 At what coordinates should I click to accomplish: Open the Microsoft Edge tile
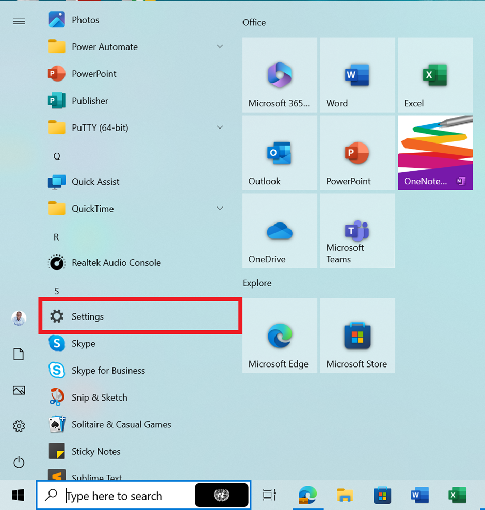(280, 336)
